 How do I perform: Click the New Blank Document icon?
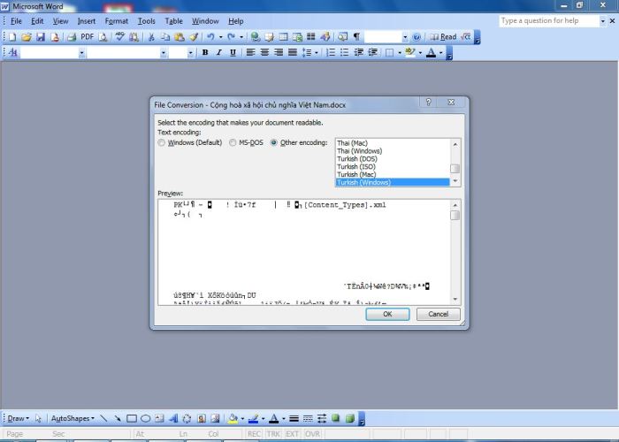point(12,37)
